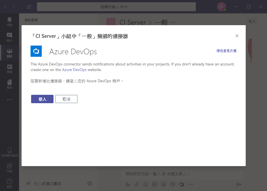Viewport: 267px width, 191px height.
Task: Click the 取消 cancel button
Action: (x=66, y=99)
